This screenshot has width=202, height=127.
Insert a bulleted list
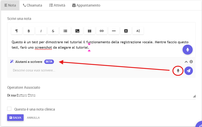(65, 31)
